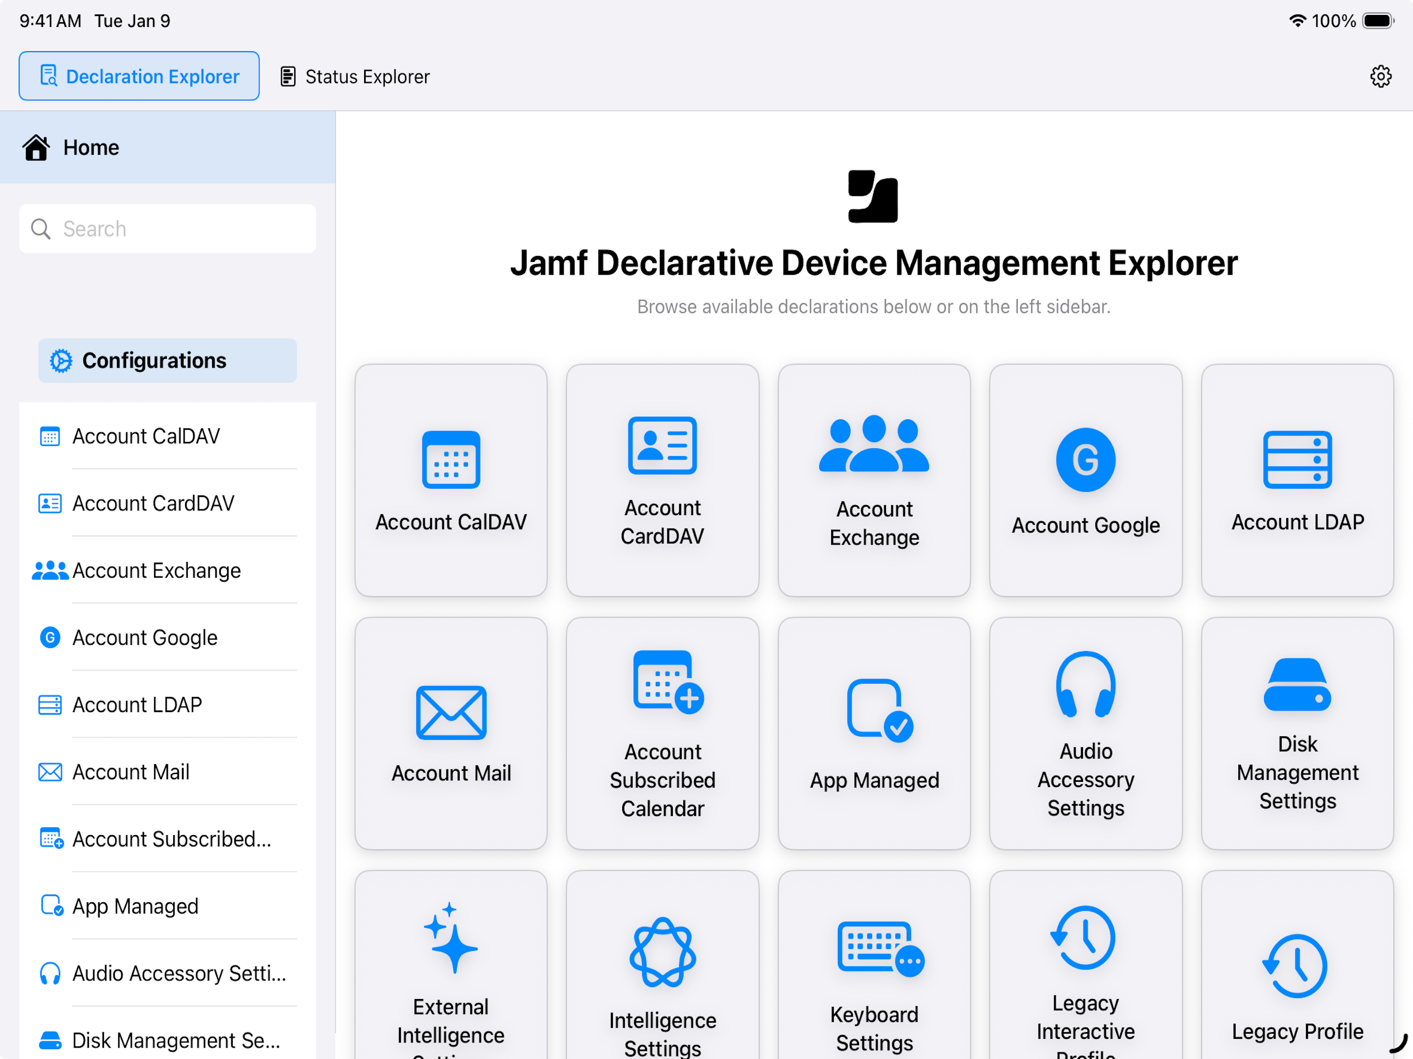Open the Legacy Profile card label
This screenshot has height=1059, width=1413.
coord(1297,1032)
